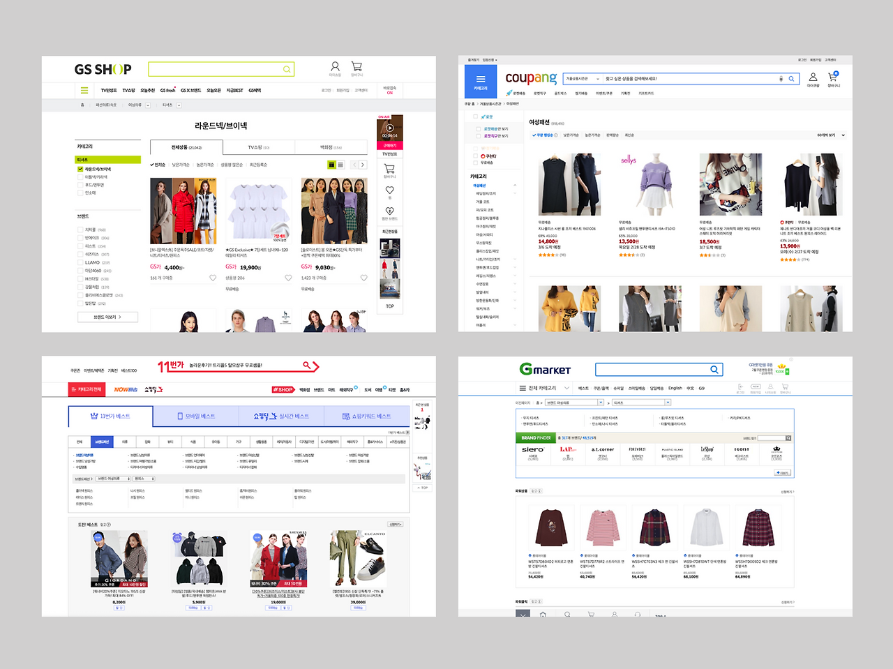Open the 브랜드 여성의류 dropdown in 11번가
The image size is (893, 669).
pos(114,479)
